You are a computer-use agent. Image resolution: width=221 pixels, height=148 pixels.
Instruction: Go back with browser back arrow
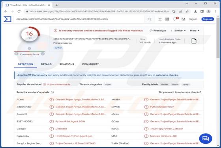pyautogui.click(x=6, y=11)
